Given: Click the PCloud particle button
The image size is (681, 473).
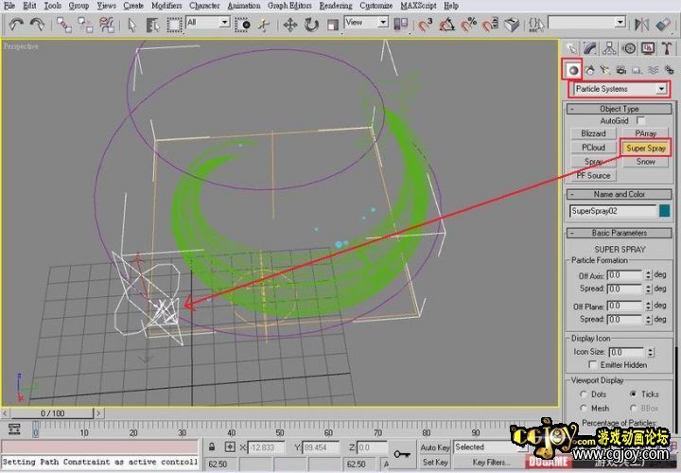Looking at the screenshot, I should (x=593, y=148).
